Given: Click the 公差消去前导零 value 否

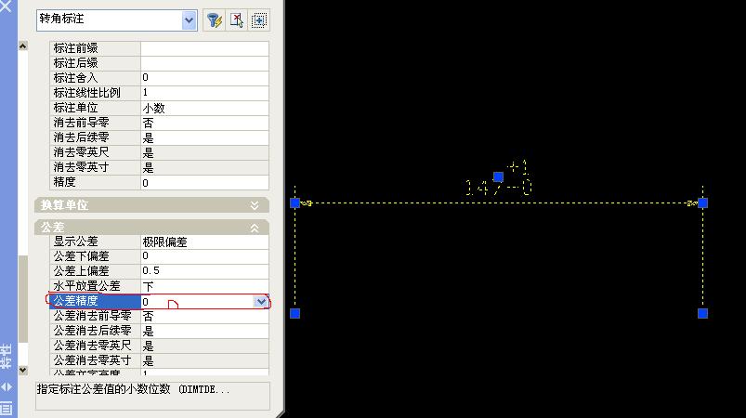Looking at the screenshot, I should coord(204,316).
